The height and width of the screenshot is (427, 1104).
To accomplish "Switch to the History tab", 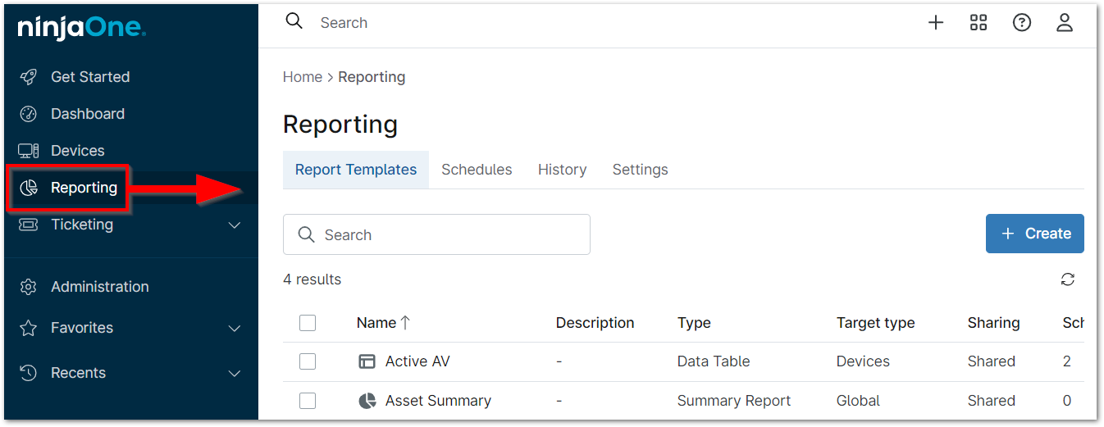I will [562, 170].
